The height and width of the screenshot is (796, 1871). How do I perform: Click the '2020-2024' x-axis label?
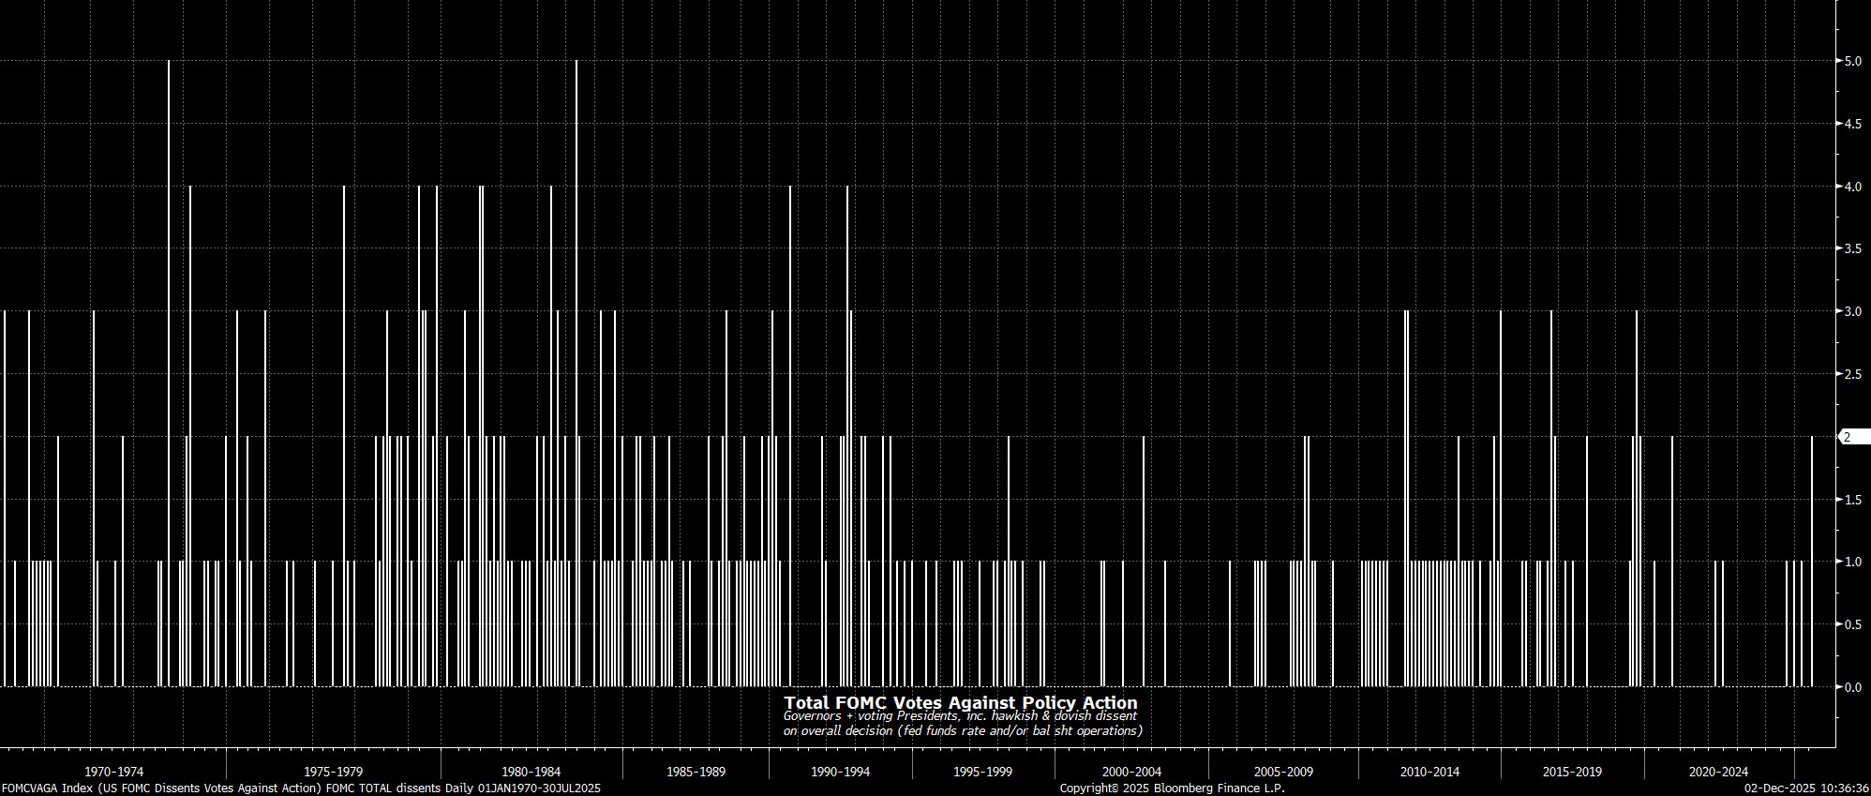[x=1718, y=773]
